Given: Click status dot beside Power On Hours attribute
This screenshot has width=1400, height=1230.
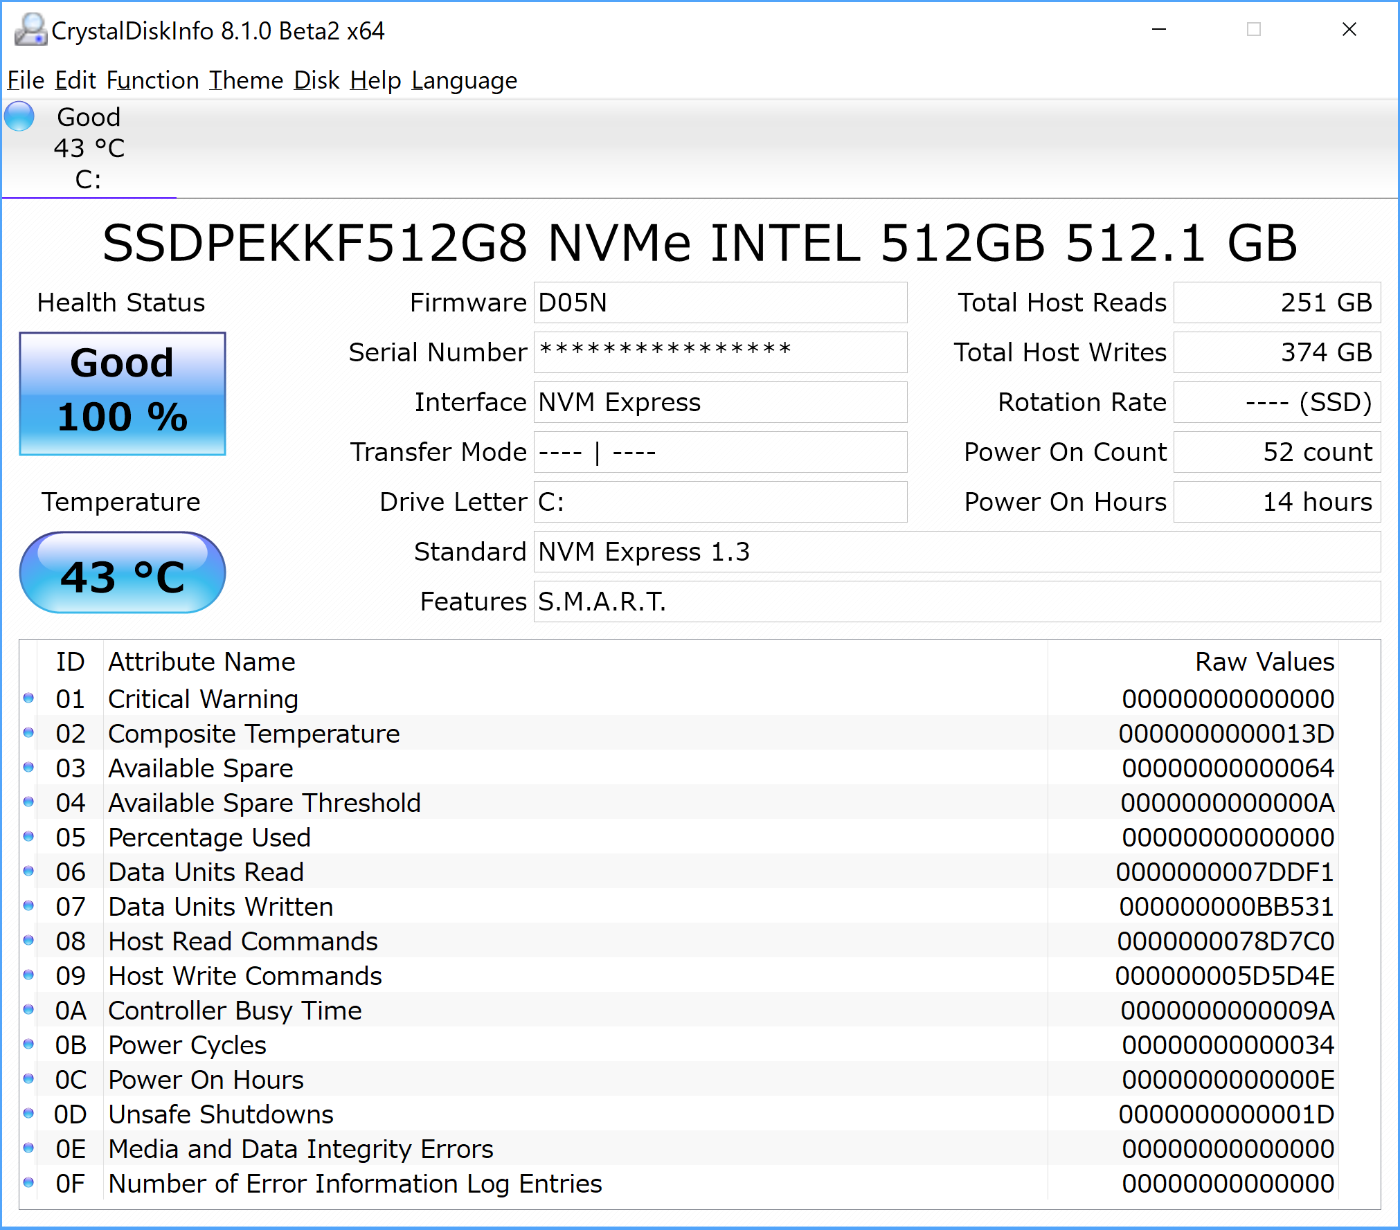Looking at the screenshot, I should click(28, 1078).
